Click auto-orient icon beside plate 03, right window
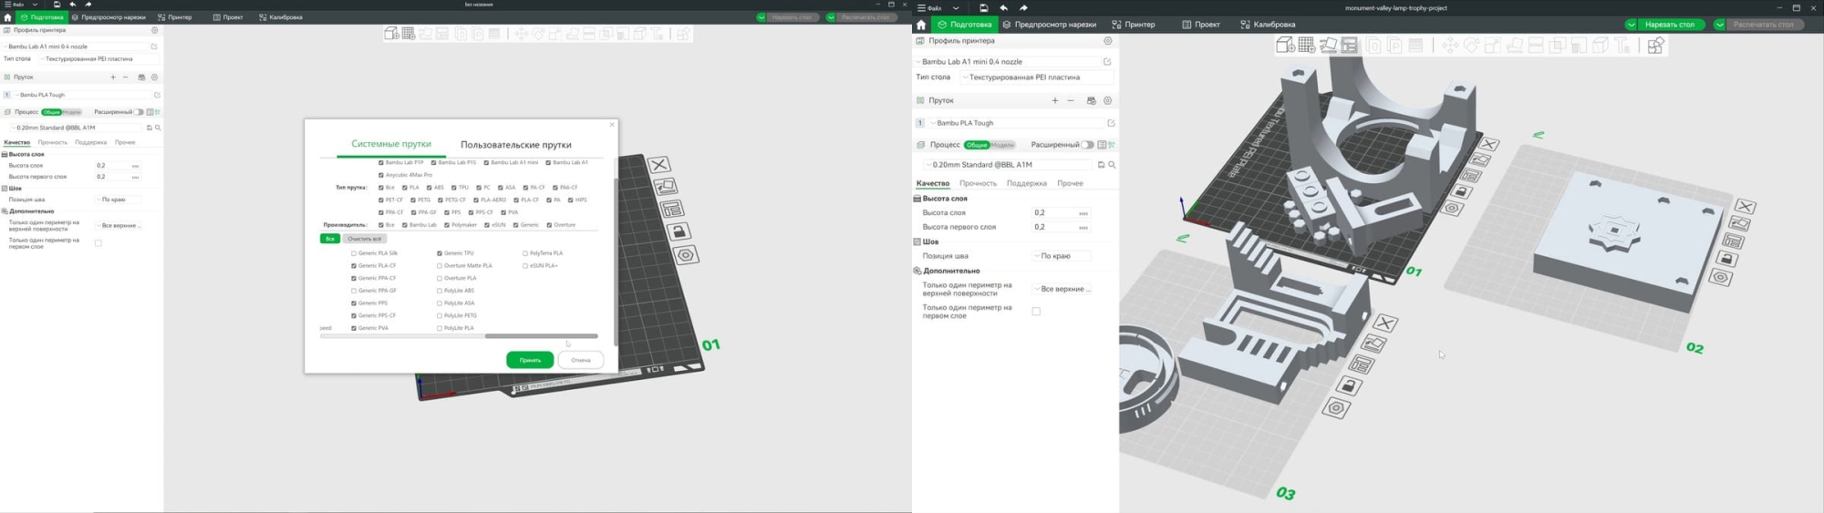Screen dimensions: 1824x513 click(x=1373, y=344)
